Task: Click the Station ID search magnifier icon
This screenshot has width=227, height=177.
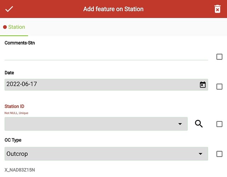Action: tap(199, 124)
